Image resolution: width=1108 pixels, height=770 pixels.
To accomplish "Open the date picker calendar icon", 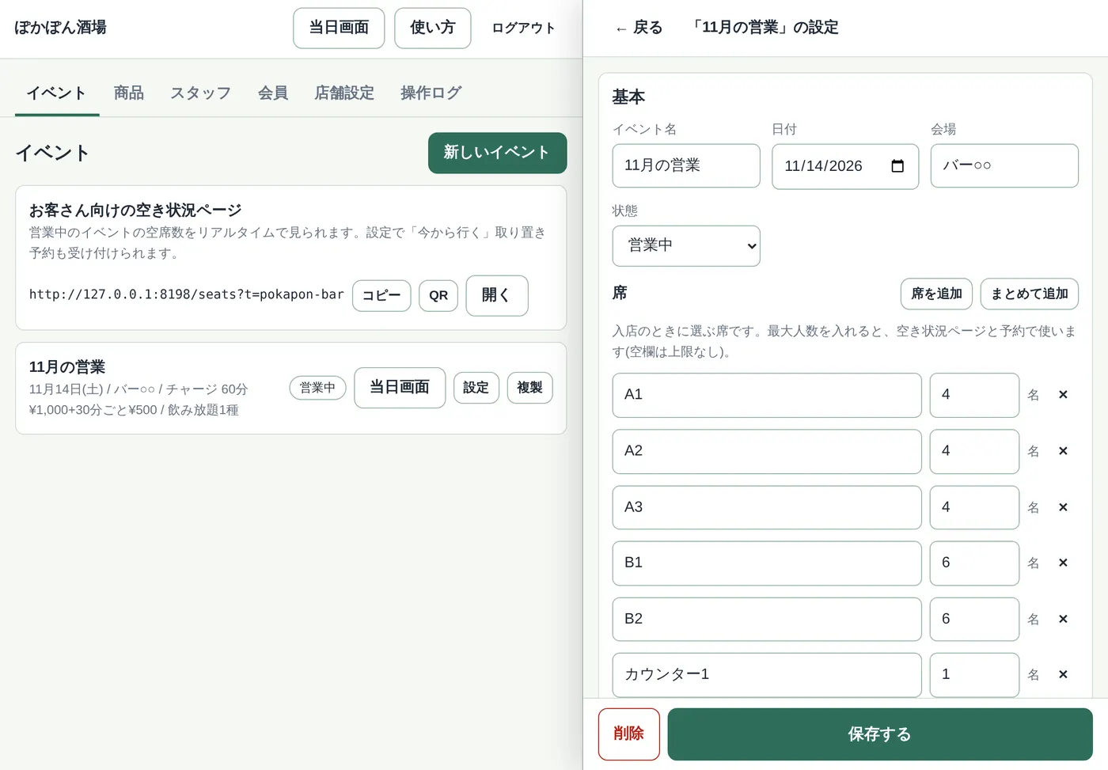I will [x=897, y=166].
